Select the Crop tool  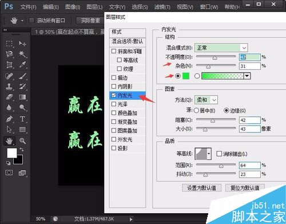click(9, 65)
